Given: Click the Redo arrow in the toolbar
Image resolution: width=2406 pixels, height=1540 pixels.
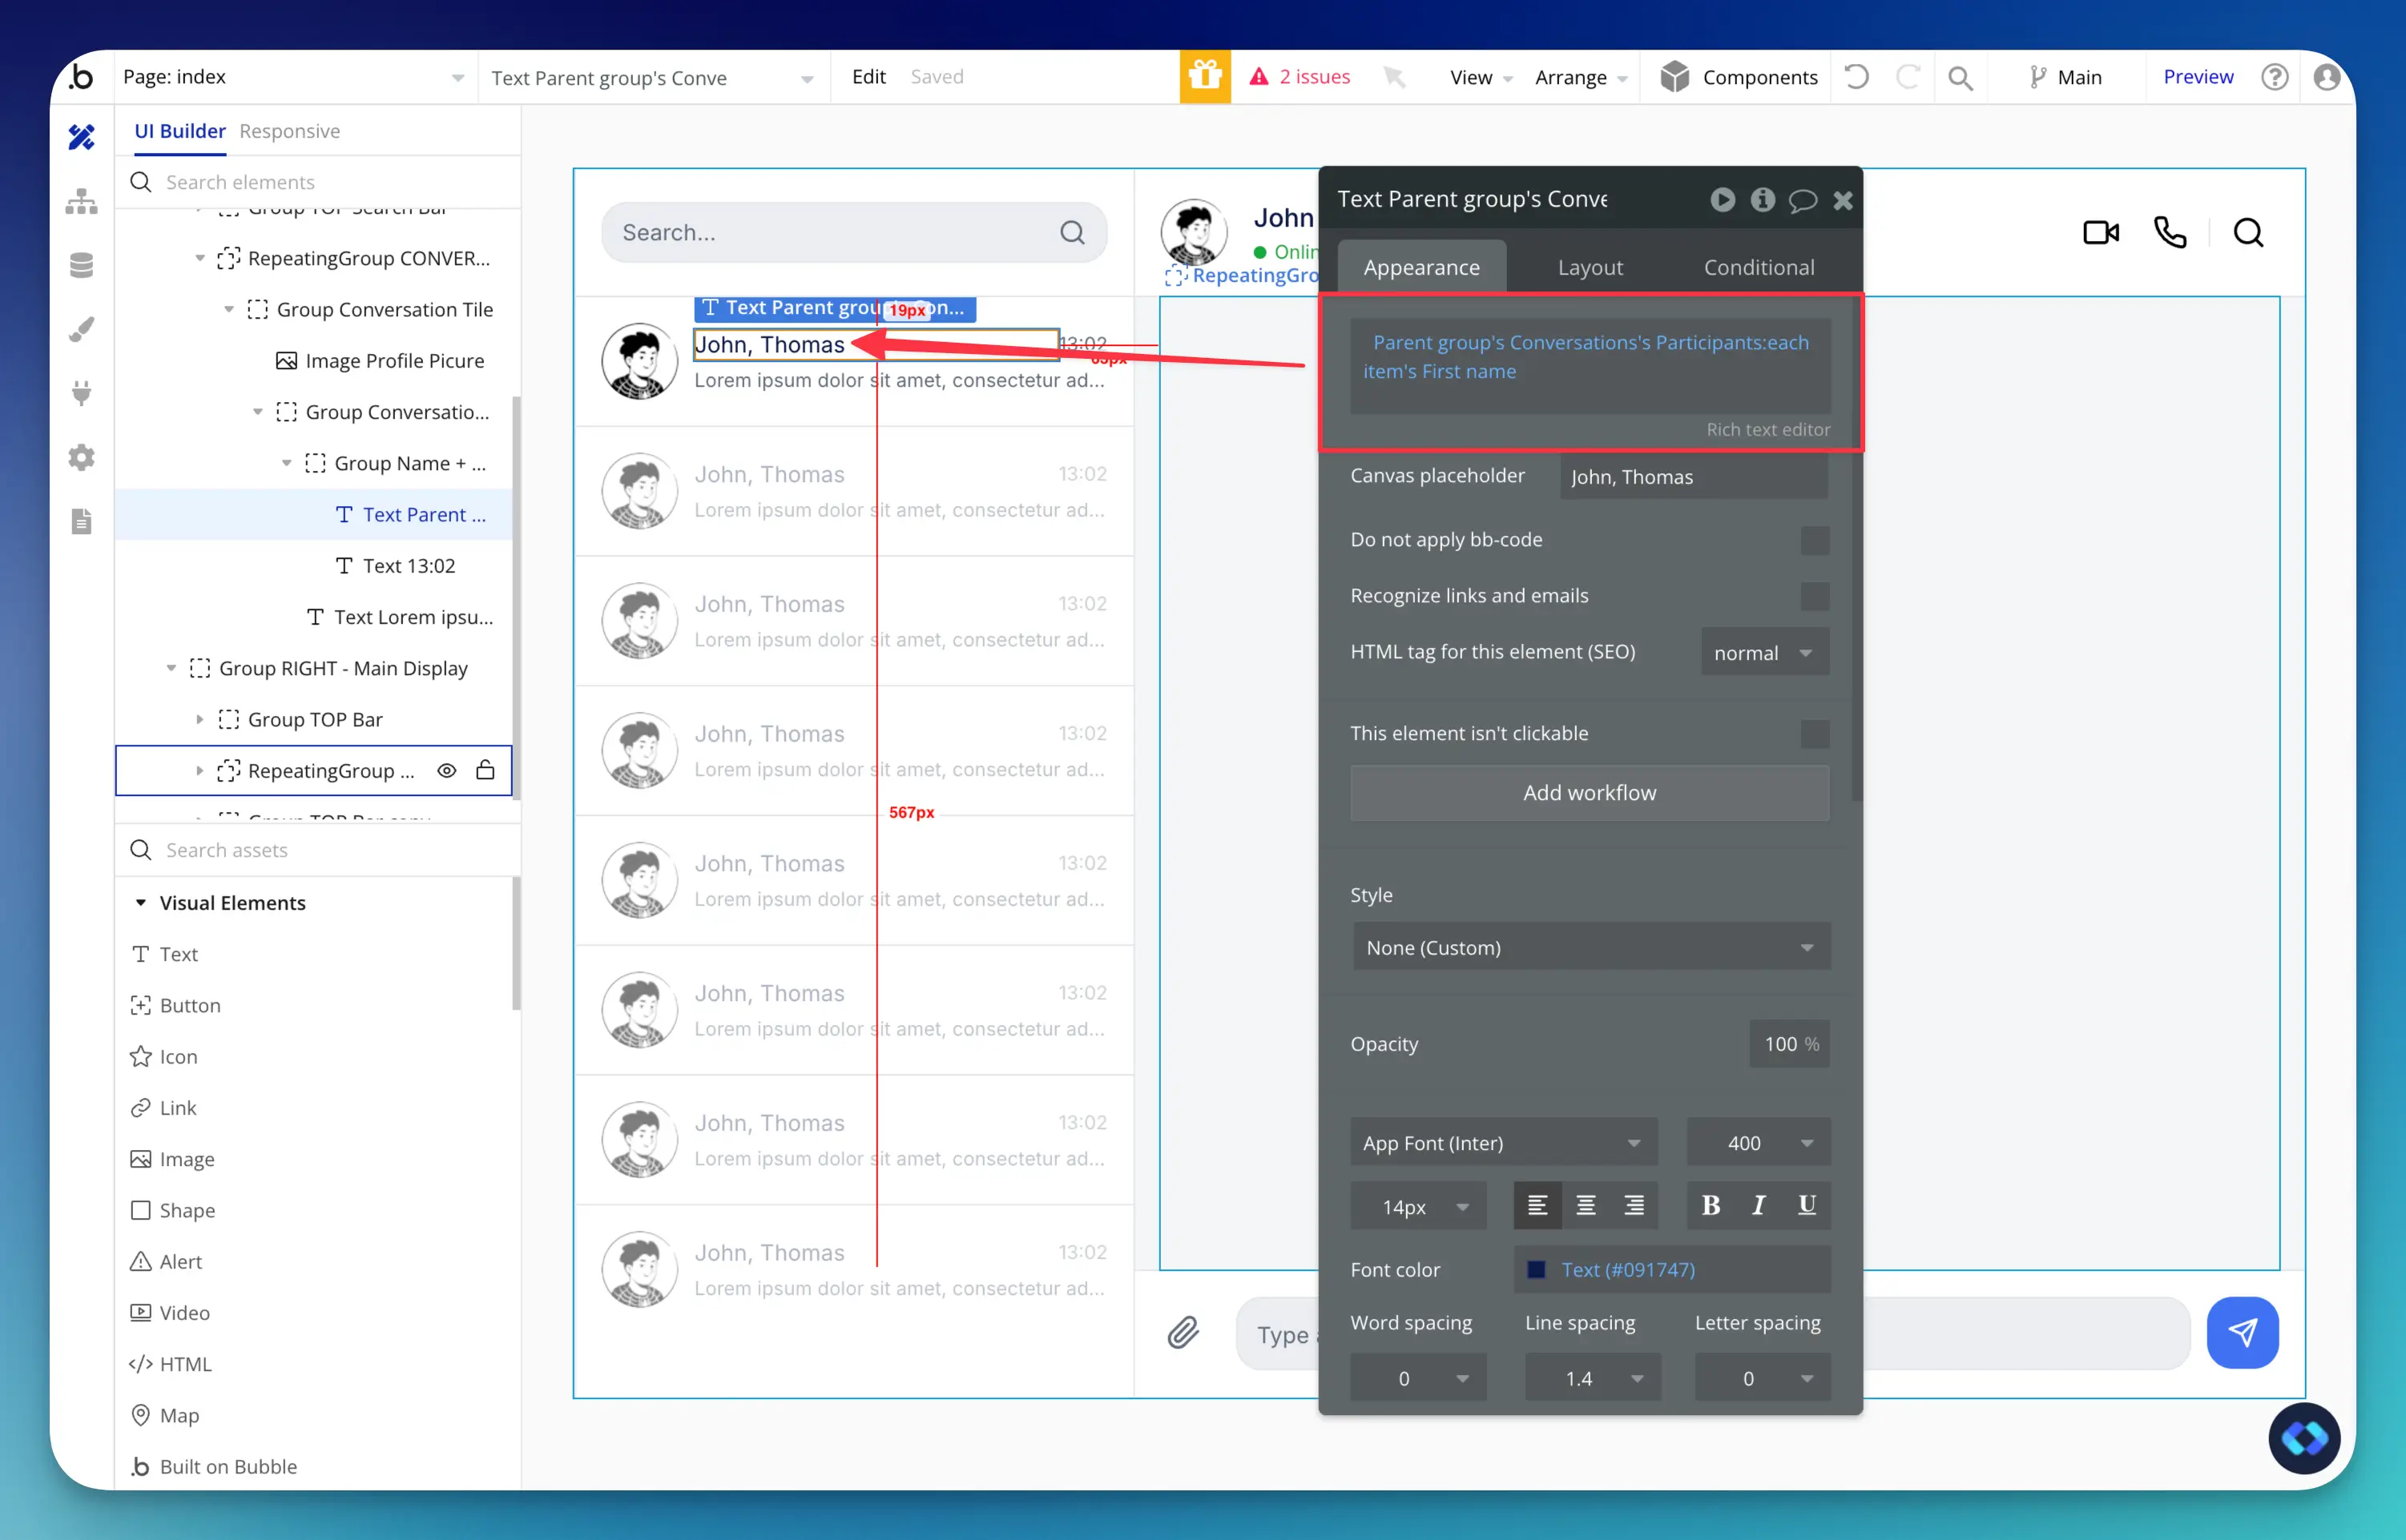Looking at the screenshot, I should pos(1908,77).
